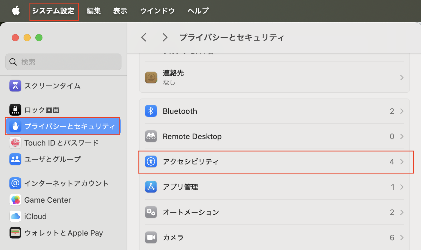Click the ユーザとグループ people icon
Screen dimensions: 421x250
click(15, 159)
